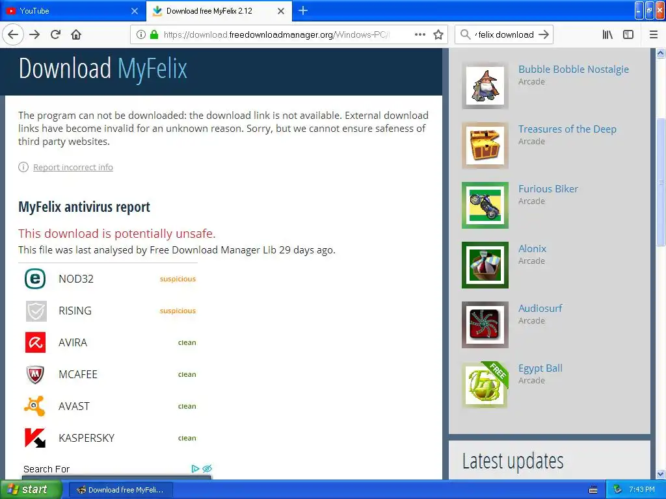Go back to the previous page
The image size is (666, 499).
13,34
